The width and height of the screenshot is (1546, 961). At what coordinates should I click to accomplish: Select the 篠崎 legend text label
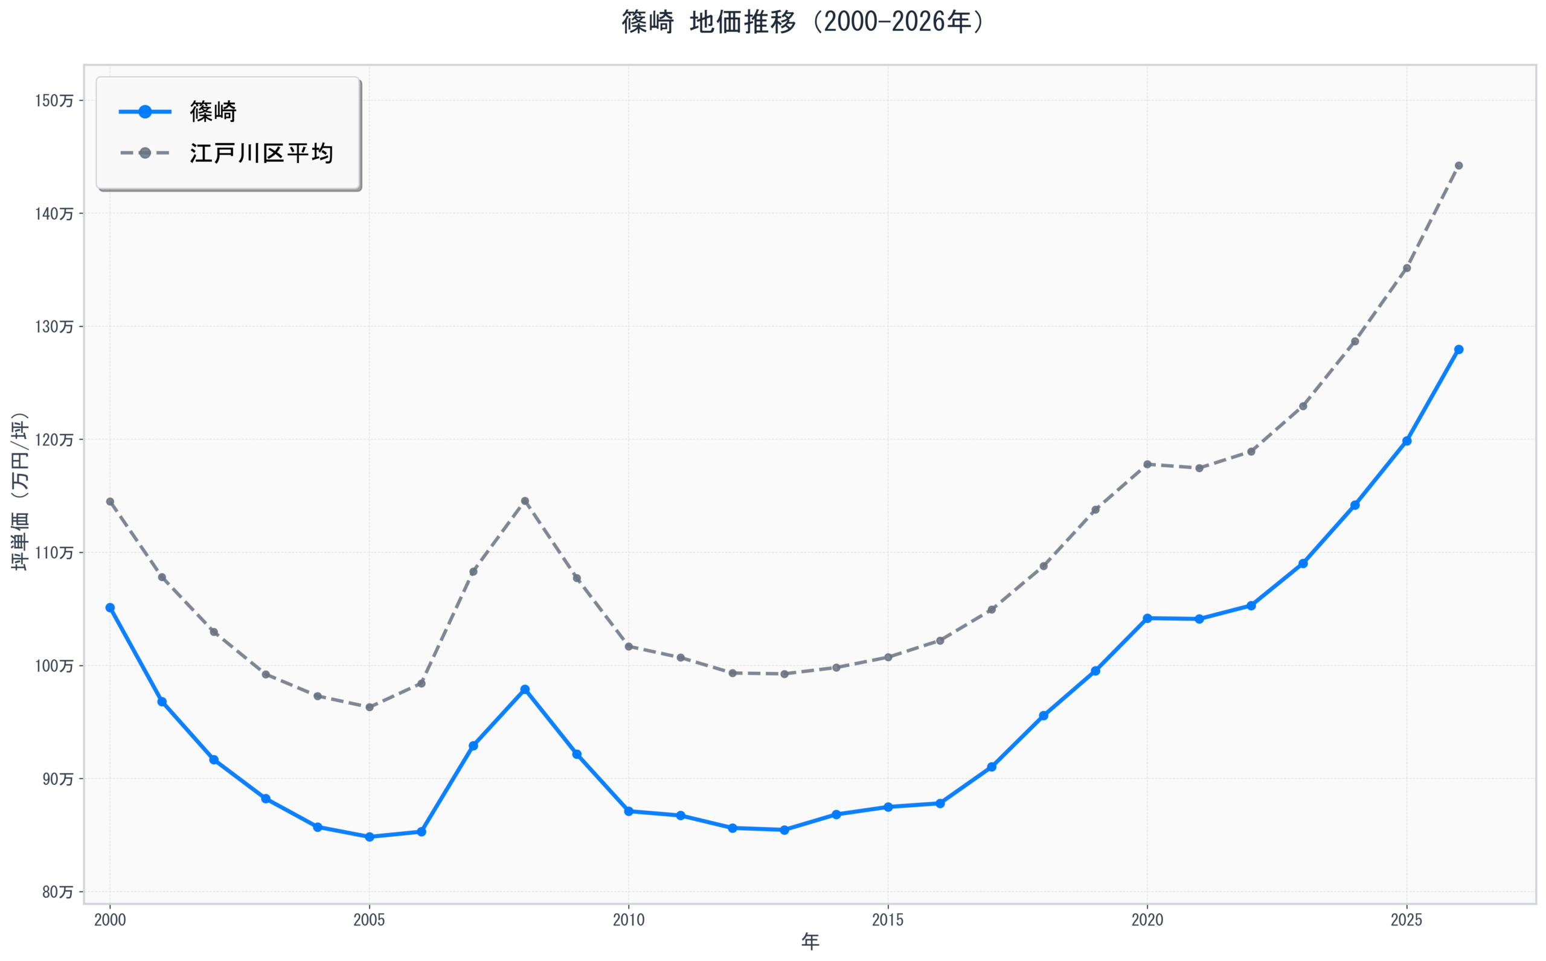click(214, 112)
